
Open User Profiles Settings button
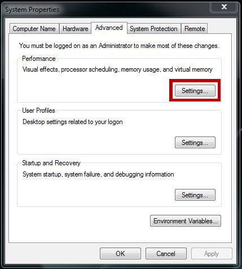195,143
